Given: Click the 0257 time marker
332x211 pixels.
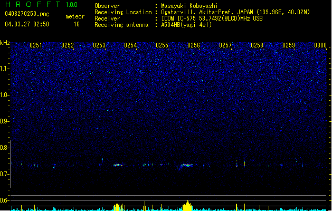Looking at the screenshot, I should coord(225,45).
